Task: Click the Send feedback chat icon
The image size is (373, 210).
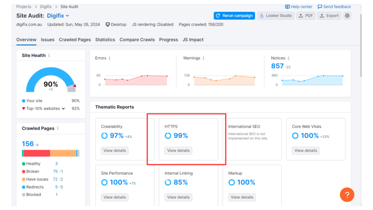Action: tap(320, 7)
